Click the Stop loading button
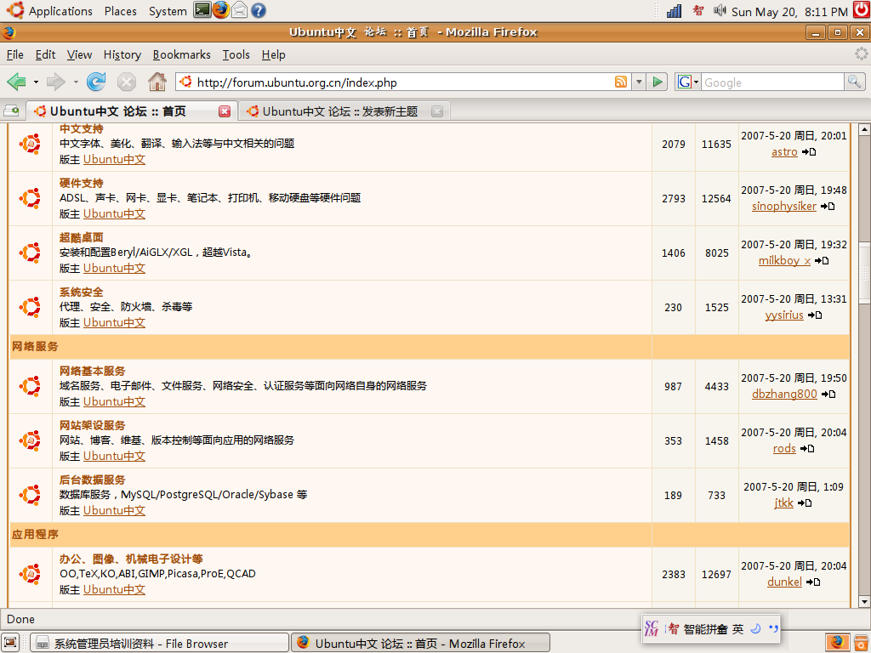 pos(127,82)
